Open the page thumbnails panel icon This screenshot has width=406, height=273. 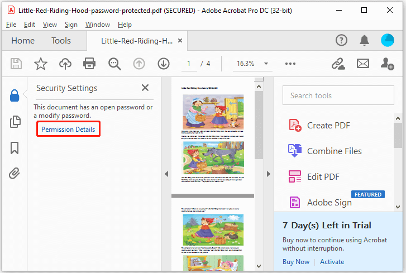pyautogui.click(x=15, y=122)
